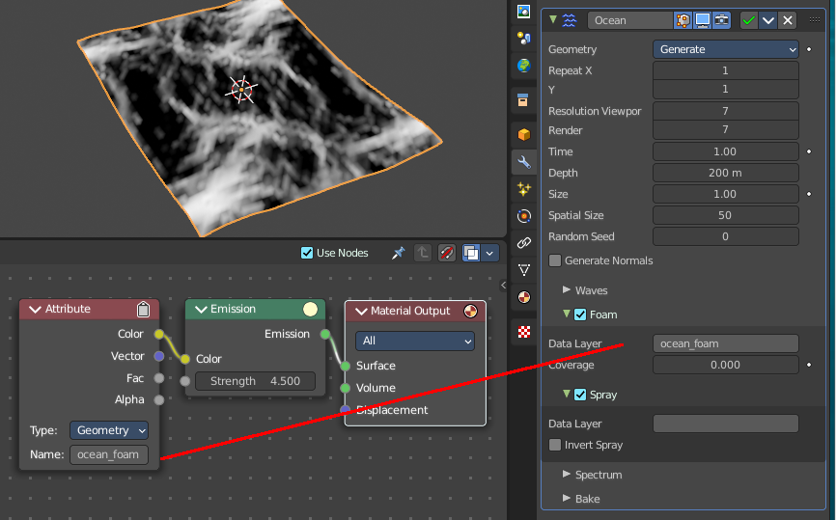Image resolution: width=836 pixels, height=520 pixels.
Task: Click the Ocean modifier name field
Action: (x=629, y=20)
